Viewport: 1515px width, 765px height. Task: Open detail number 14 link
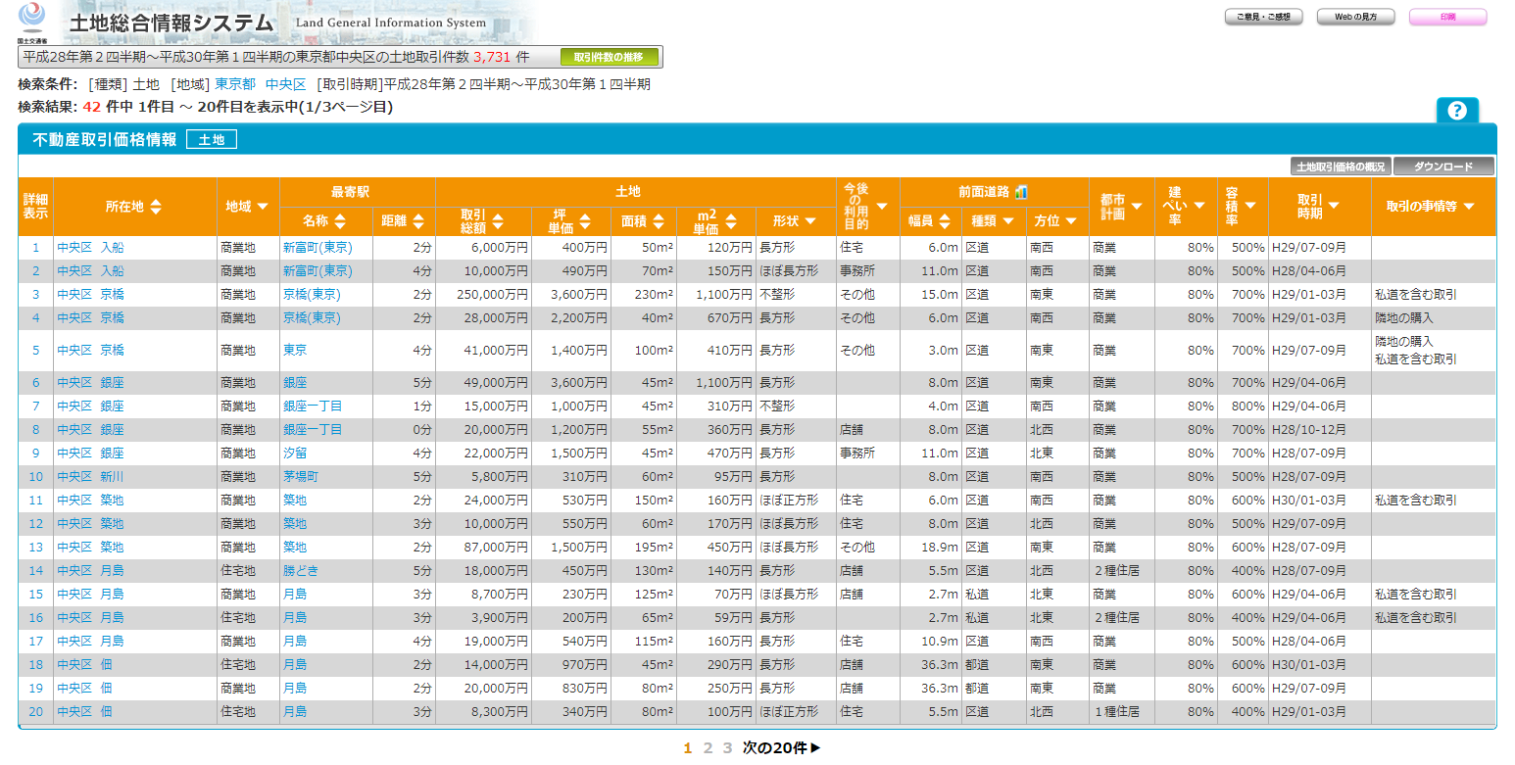[x=36, y=571]
